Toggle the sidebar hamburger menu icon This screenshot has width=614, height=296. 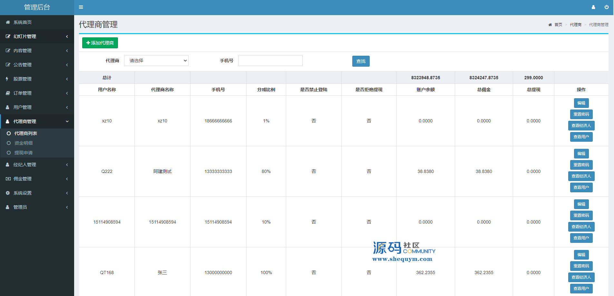point(81,7)
